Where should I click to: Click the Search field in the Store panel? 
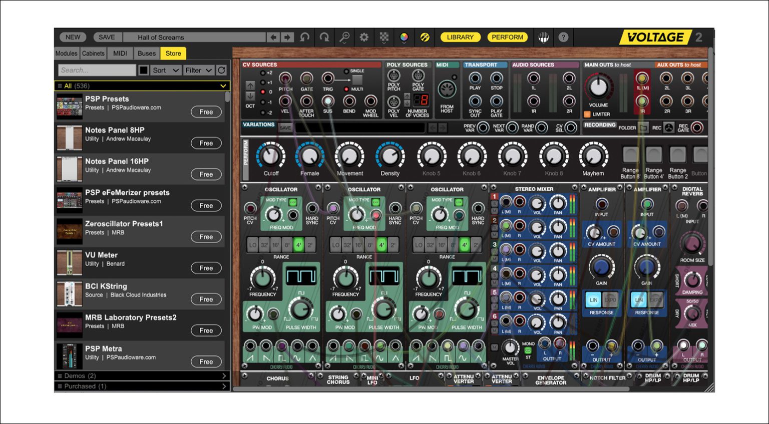97,70
